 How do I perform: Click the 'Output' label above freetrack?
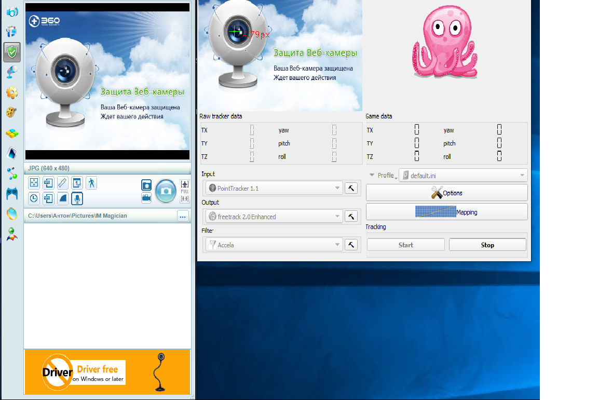(x=210, y=202)
